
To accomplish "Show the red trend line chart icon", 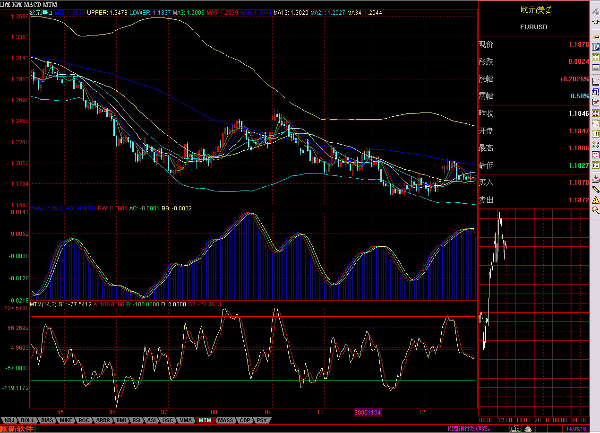I will pos(596,81).
